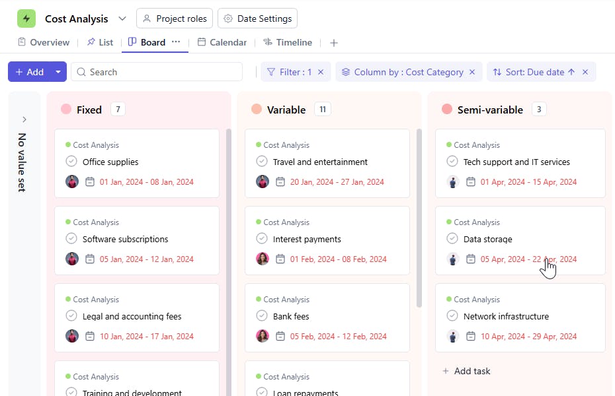Click the green lightning project icon
This screenshot has height=396, width=615.
pyautogui.click(x=26, y=18)
